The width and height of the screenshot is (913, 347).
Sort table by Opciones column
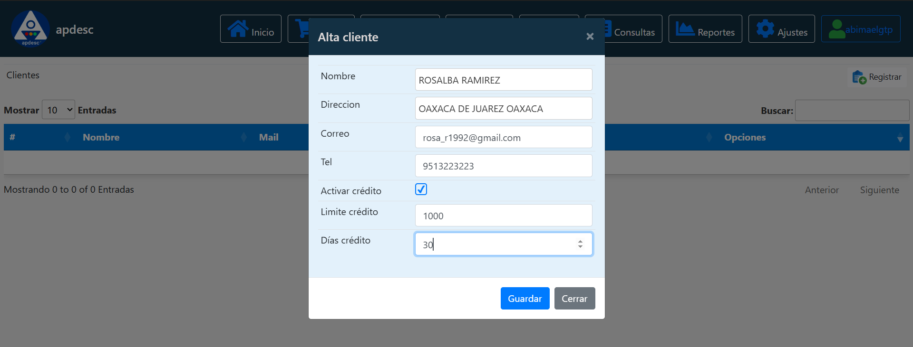click(814, 137)
